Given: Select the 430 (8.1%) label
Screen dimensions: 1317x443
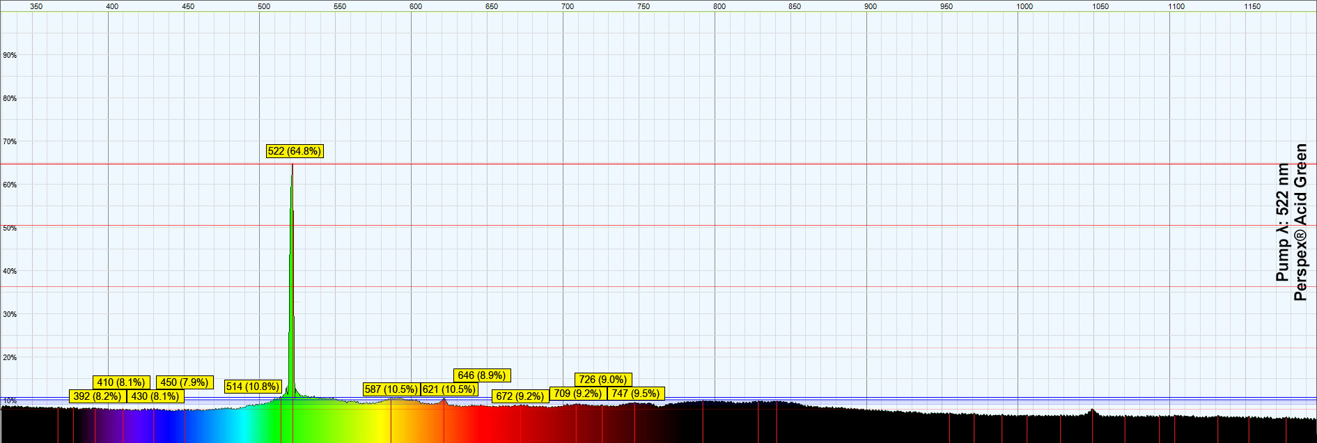Looking at the screenshot, I should click(155, 396).
